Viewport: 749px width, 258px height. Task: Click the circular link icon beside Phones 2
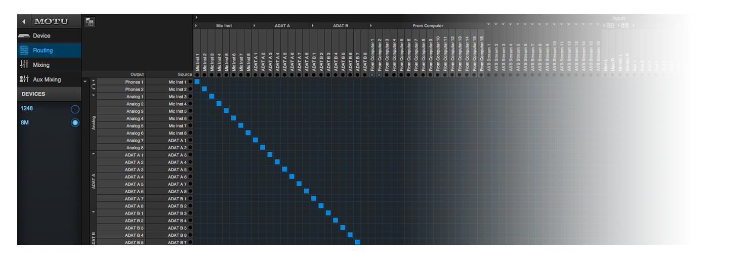93,86
